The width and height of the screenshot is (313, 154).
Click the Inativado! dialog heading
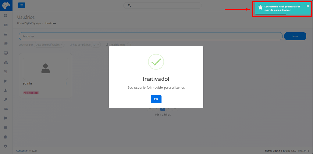pos(156,79)
